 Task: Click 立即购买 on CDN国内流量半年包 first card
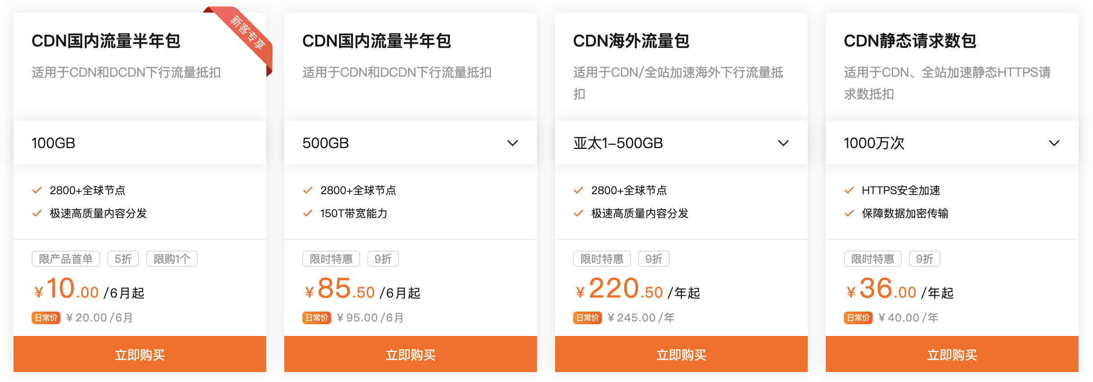(140, 354)
